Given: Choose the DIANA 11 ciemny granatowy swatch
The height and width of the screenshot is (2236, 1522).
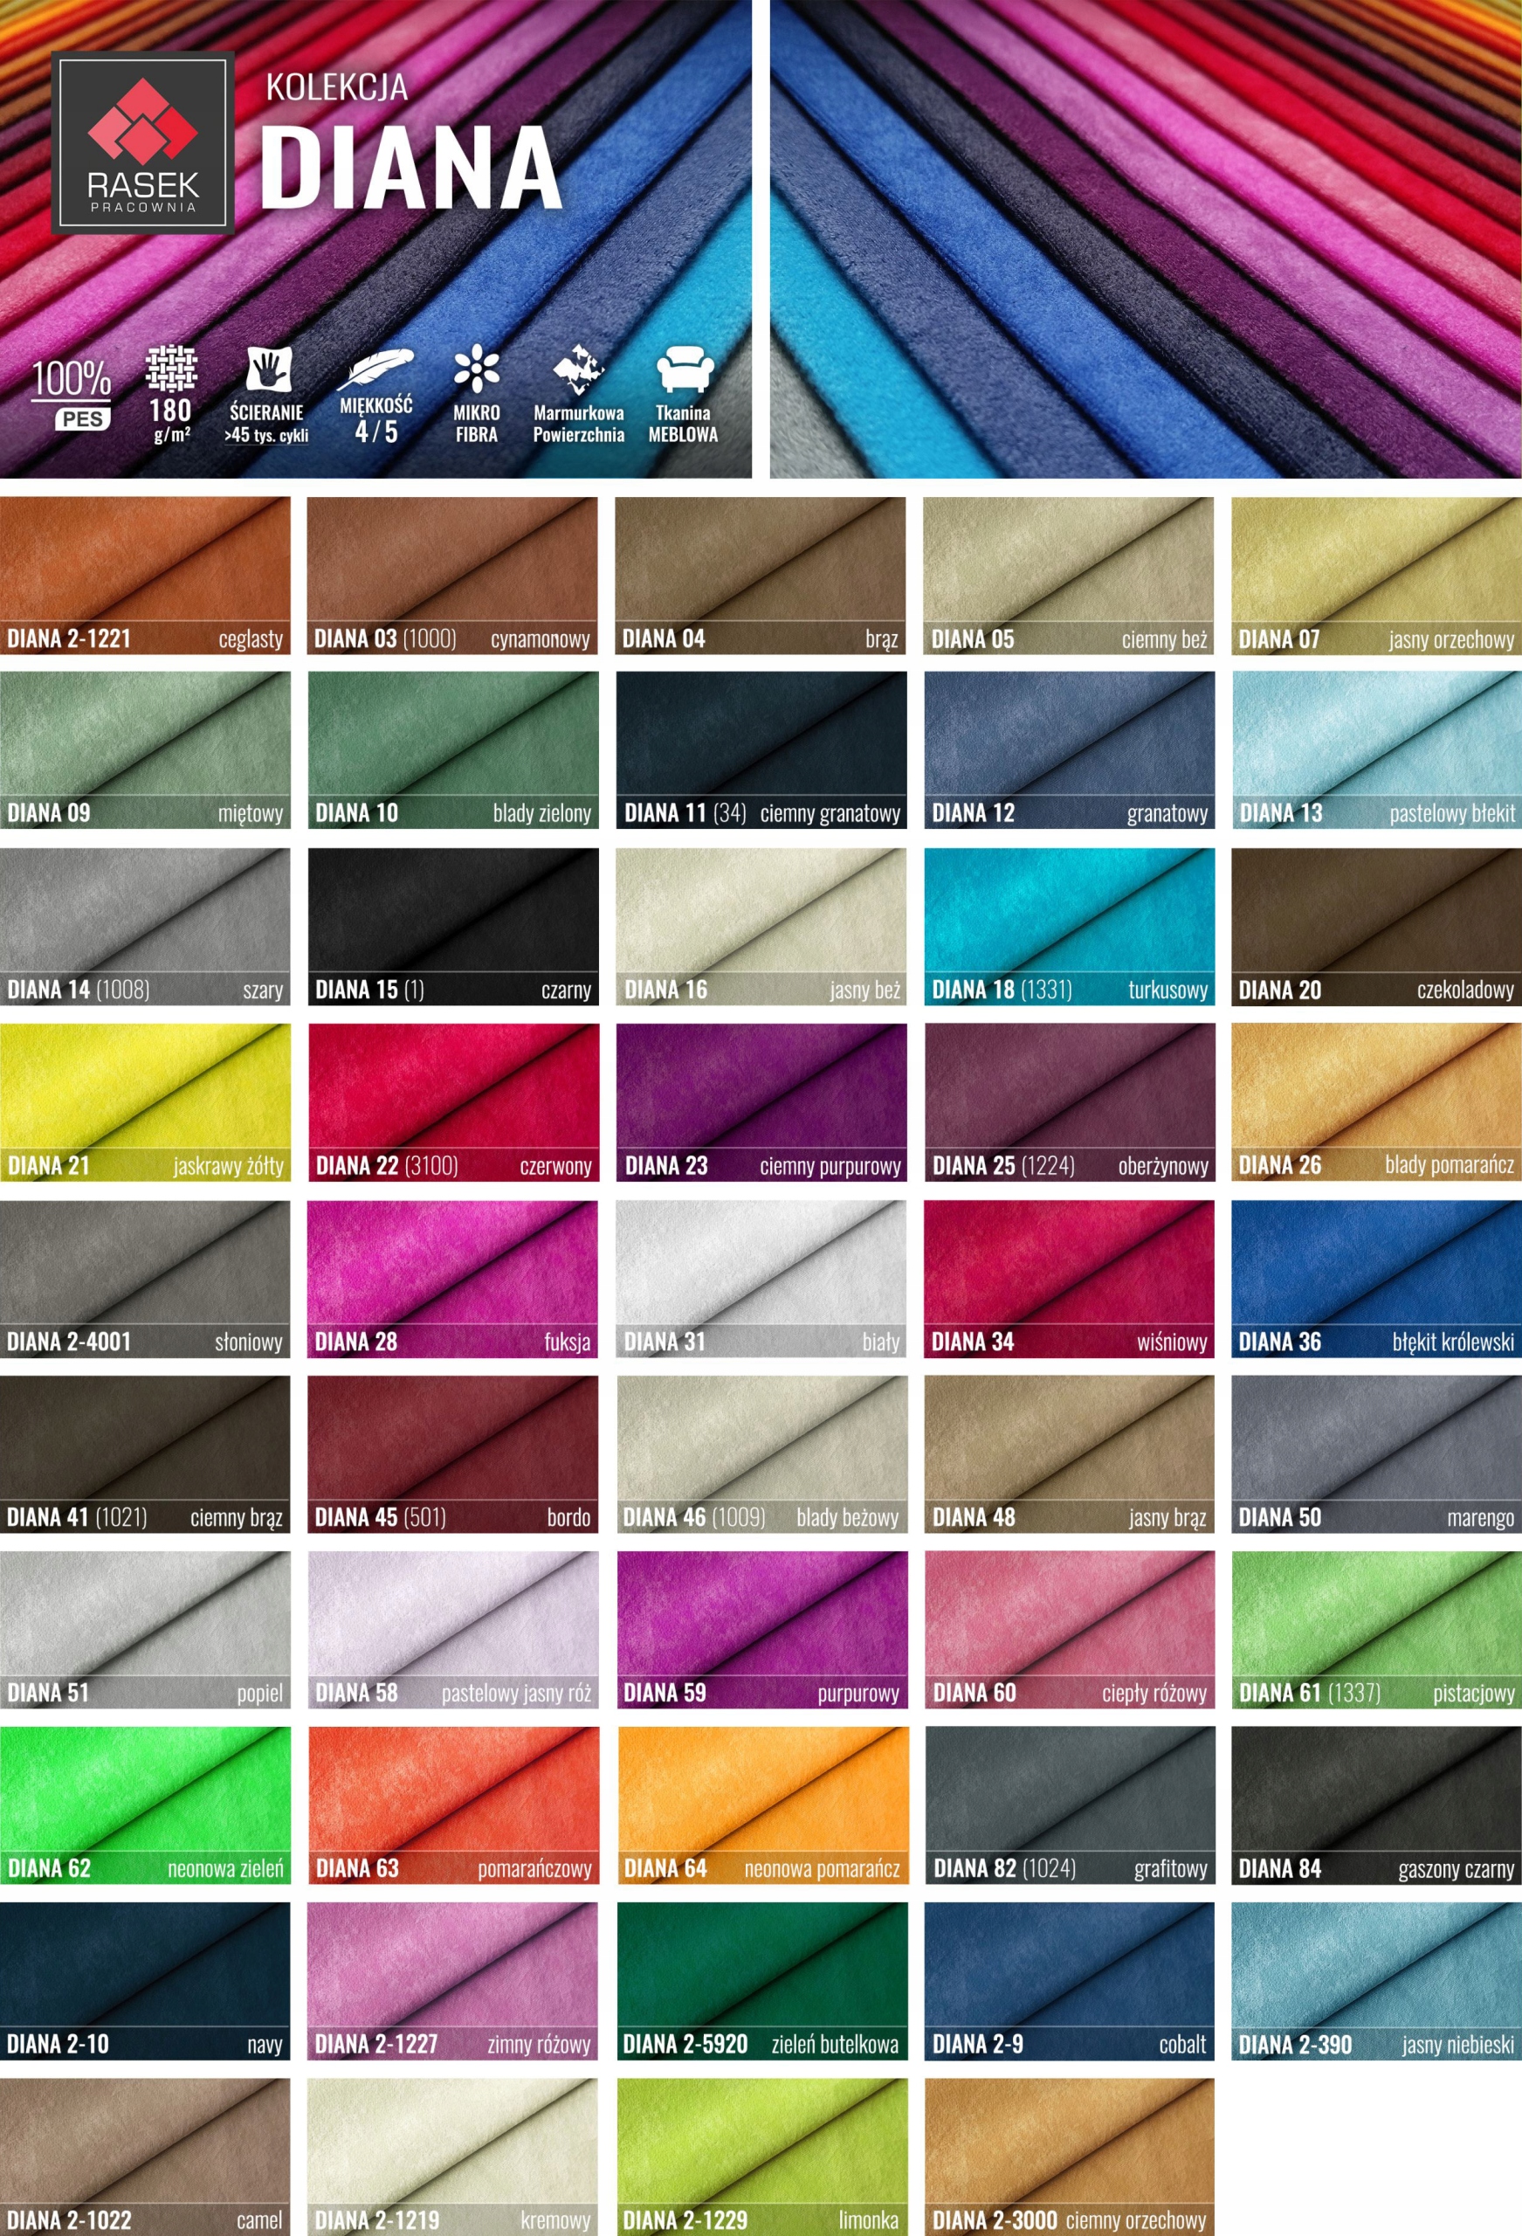Looking at the screenshot, I should [761, 750].
